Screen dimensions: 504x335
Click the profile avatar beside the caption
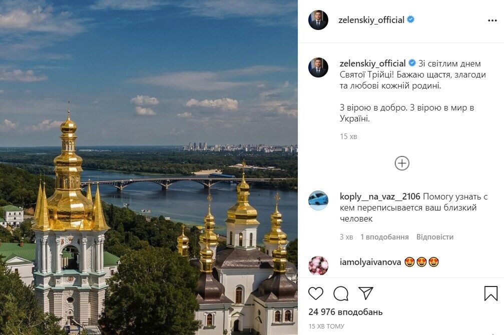[317, 65]
